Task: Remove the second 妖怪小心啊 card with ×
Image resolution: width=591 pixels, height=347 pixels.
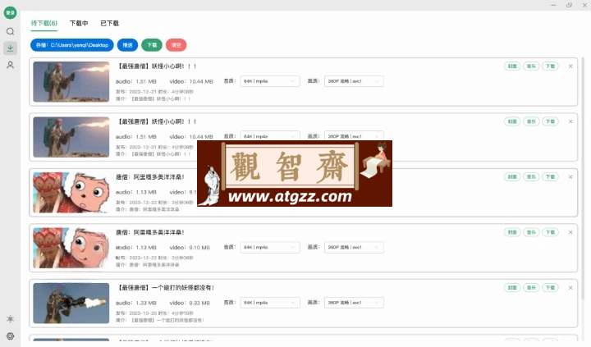Action: coord(570,121)
